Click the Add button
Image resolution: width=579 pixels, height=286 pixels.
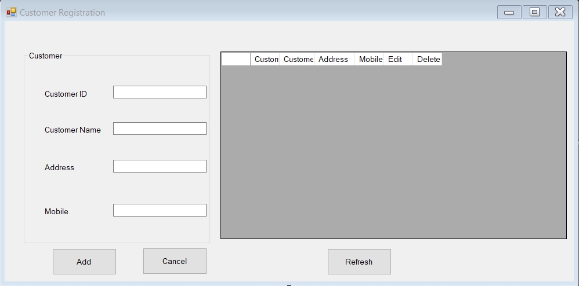[84, 262]
